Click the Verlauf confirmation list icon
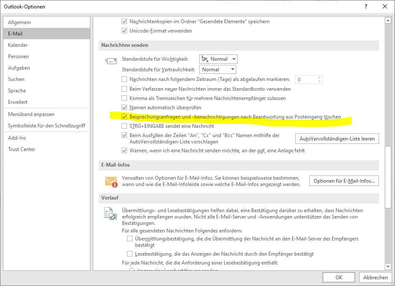The width and height of the screenshot is (395, 286). [x=111, y=213]
